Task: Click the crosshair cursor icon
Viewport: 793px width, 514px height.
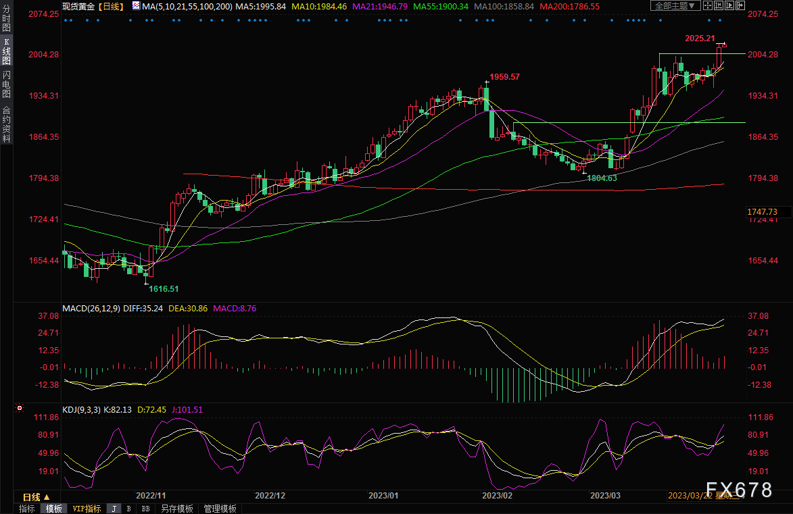Action: [x=708, y=6]
